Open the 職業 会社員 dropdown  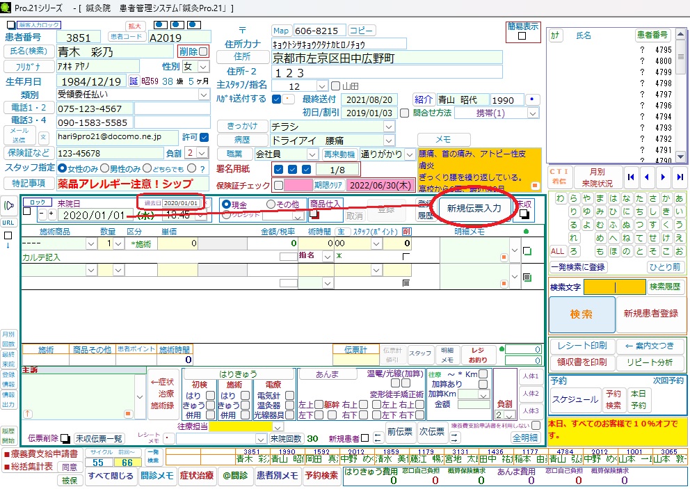[312, 154]
